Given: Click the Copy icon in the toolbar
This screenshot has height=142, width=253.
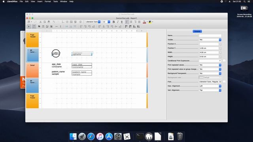Looking at the screenshot, I should point(45,22).
